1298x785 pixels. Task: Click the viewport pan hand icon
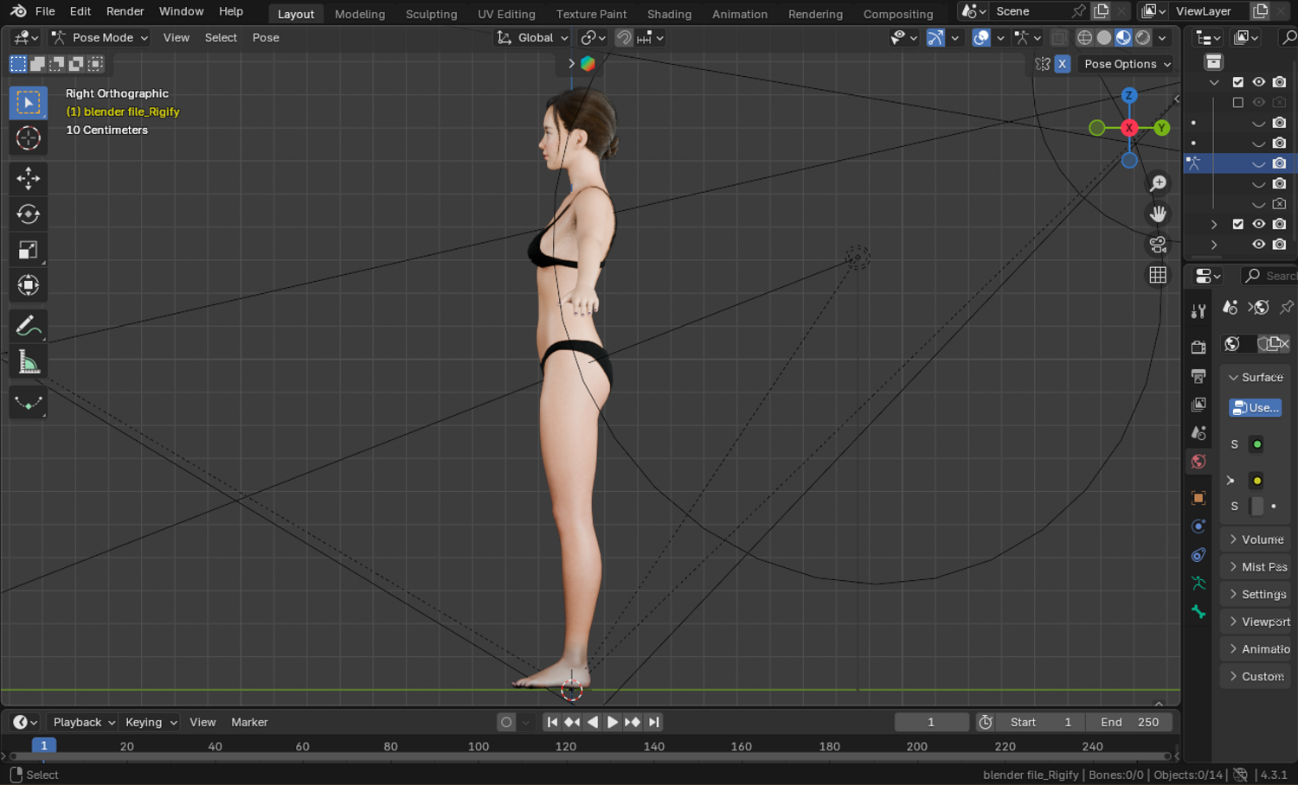point(1158,214)
